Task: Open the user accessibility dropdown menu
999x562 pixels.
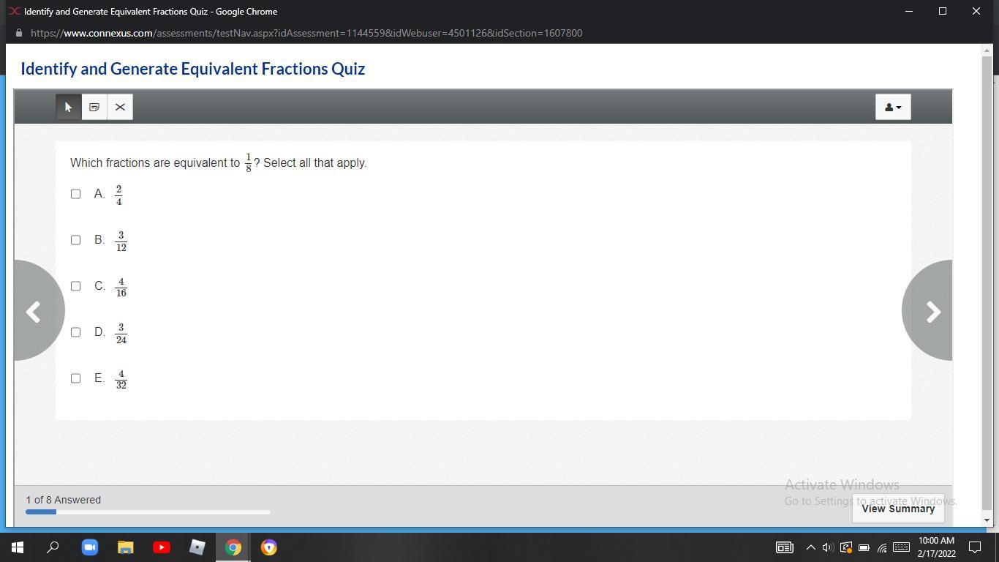Action: (892, 107)
